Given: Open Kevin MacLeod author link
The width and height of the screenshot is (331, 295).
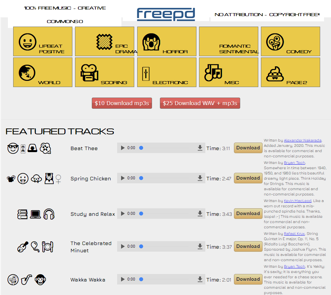Looking at the screenshot, I should tap(298, 201).
